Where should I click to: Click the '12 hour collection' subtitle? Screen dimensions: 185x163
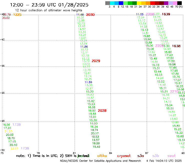coord(48,10)
